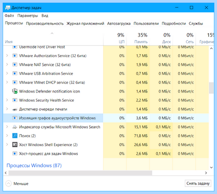
Task: Expand VMware VMnet DHCP service row
Action: (x=7, y=82)
